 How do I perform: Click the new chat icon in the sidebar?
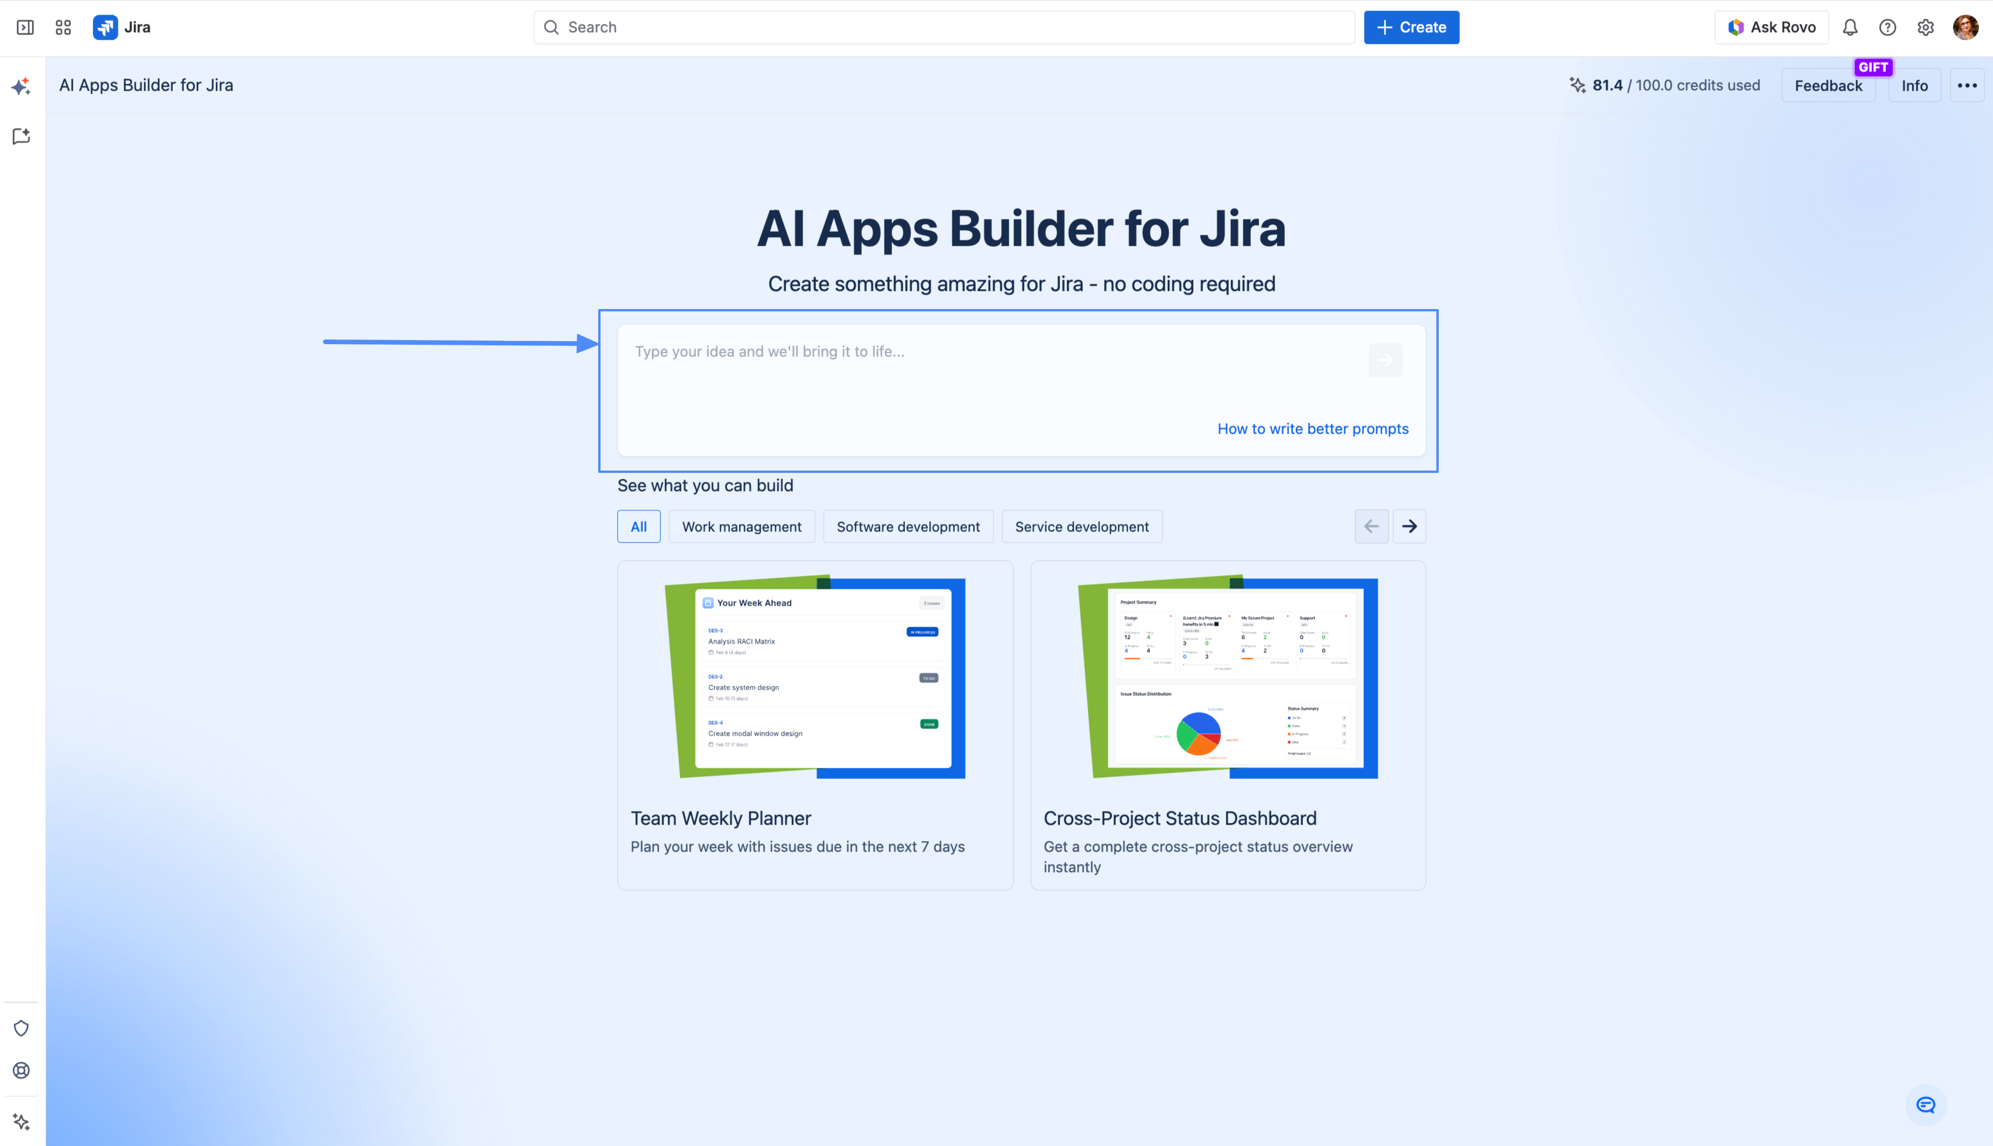pyautogui.click(x=21, y=137)
